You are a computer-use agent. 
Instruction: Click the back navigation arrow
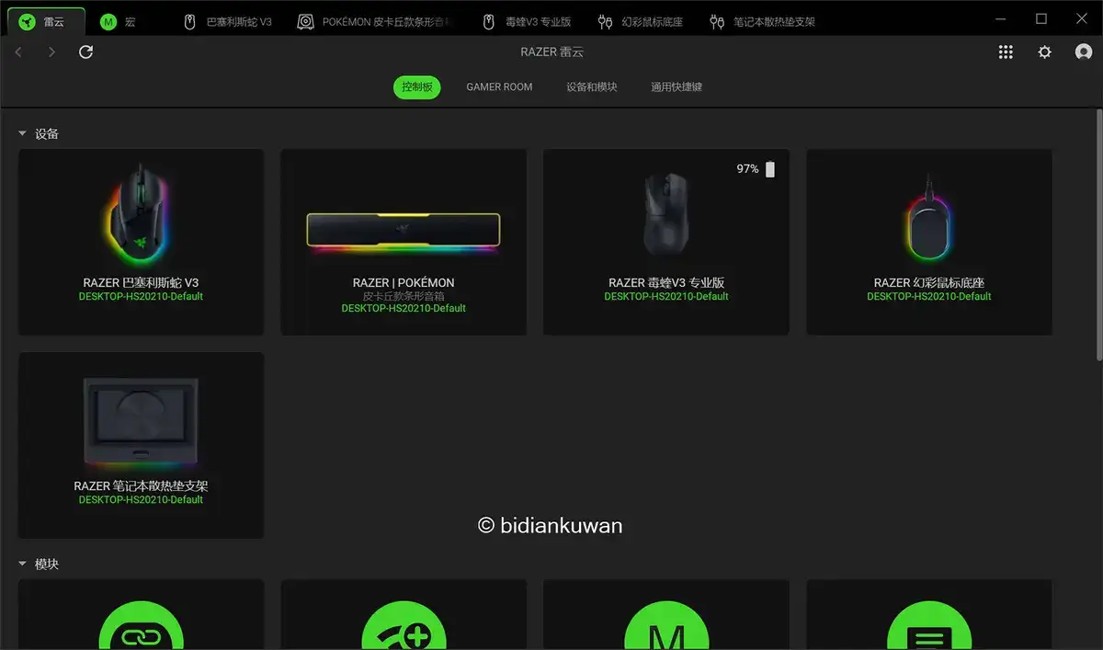pyautogui.click(x=19, y=52)
